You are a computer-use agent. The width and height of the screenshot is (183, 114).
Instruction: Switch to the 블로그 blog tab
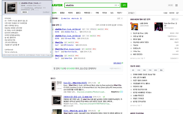click(78, 13)
